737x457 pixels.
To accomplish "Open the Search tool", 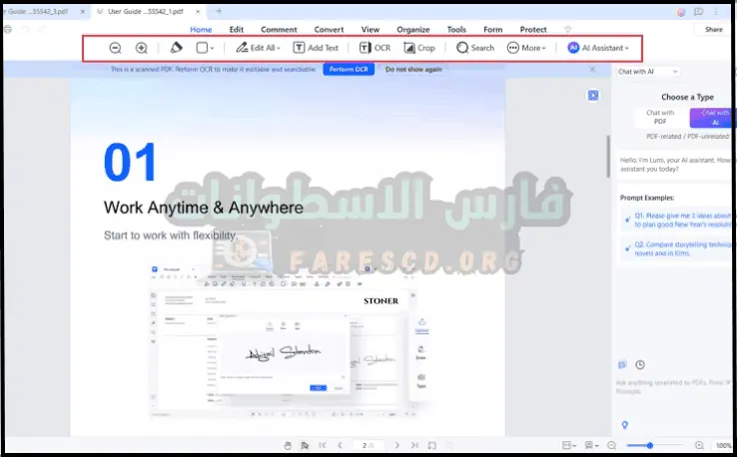I will pos(474,48).
